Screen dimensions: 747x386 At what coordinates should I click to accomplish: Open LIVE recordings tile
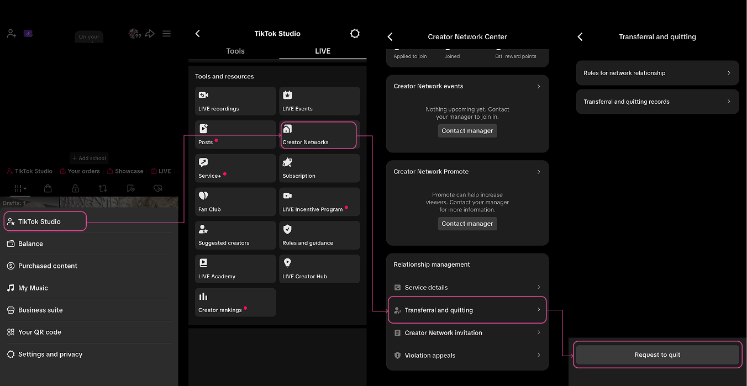coord(235,102)
